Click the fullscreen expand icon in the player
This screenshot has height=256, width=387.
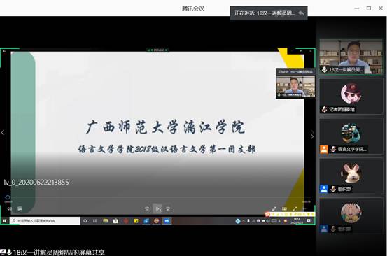coord(295,209)
